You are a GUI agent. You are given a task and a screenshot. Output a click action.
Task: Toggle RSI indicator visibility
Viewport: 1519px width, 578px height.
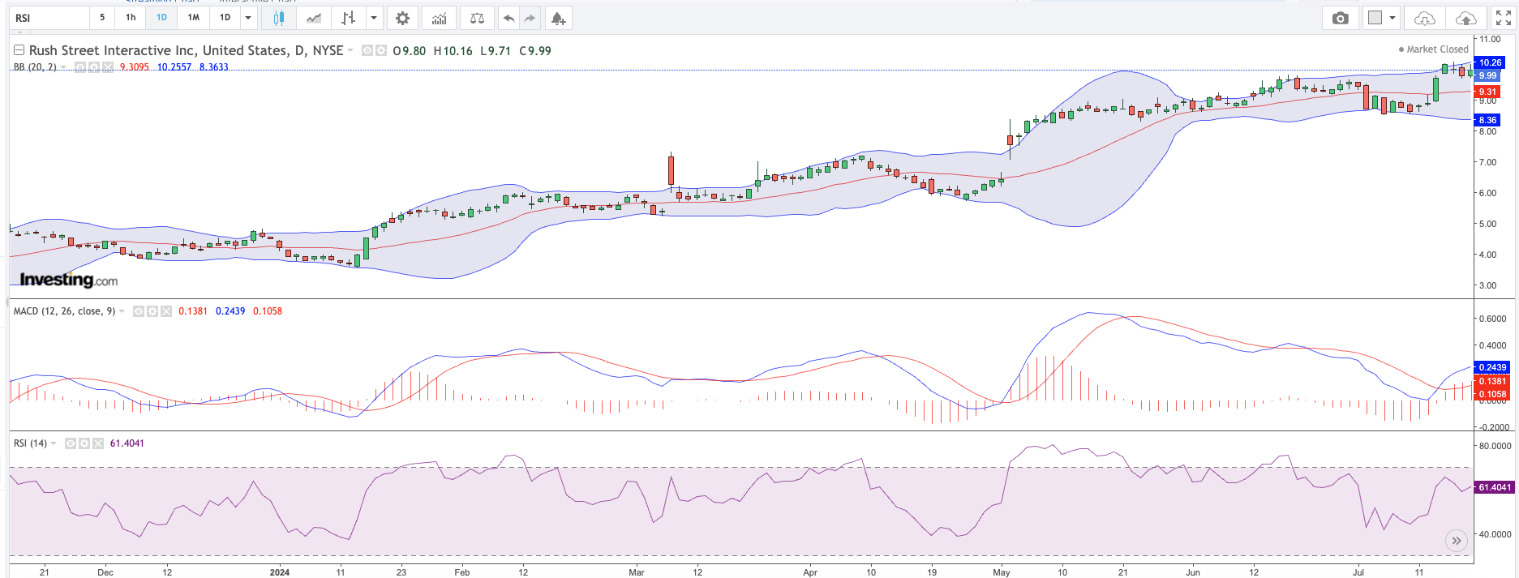coord(71,443)
